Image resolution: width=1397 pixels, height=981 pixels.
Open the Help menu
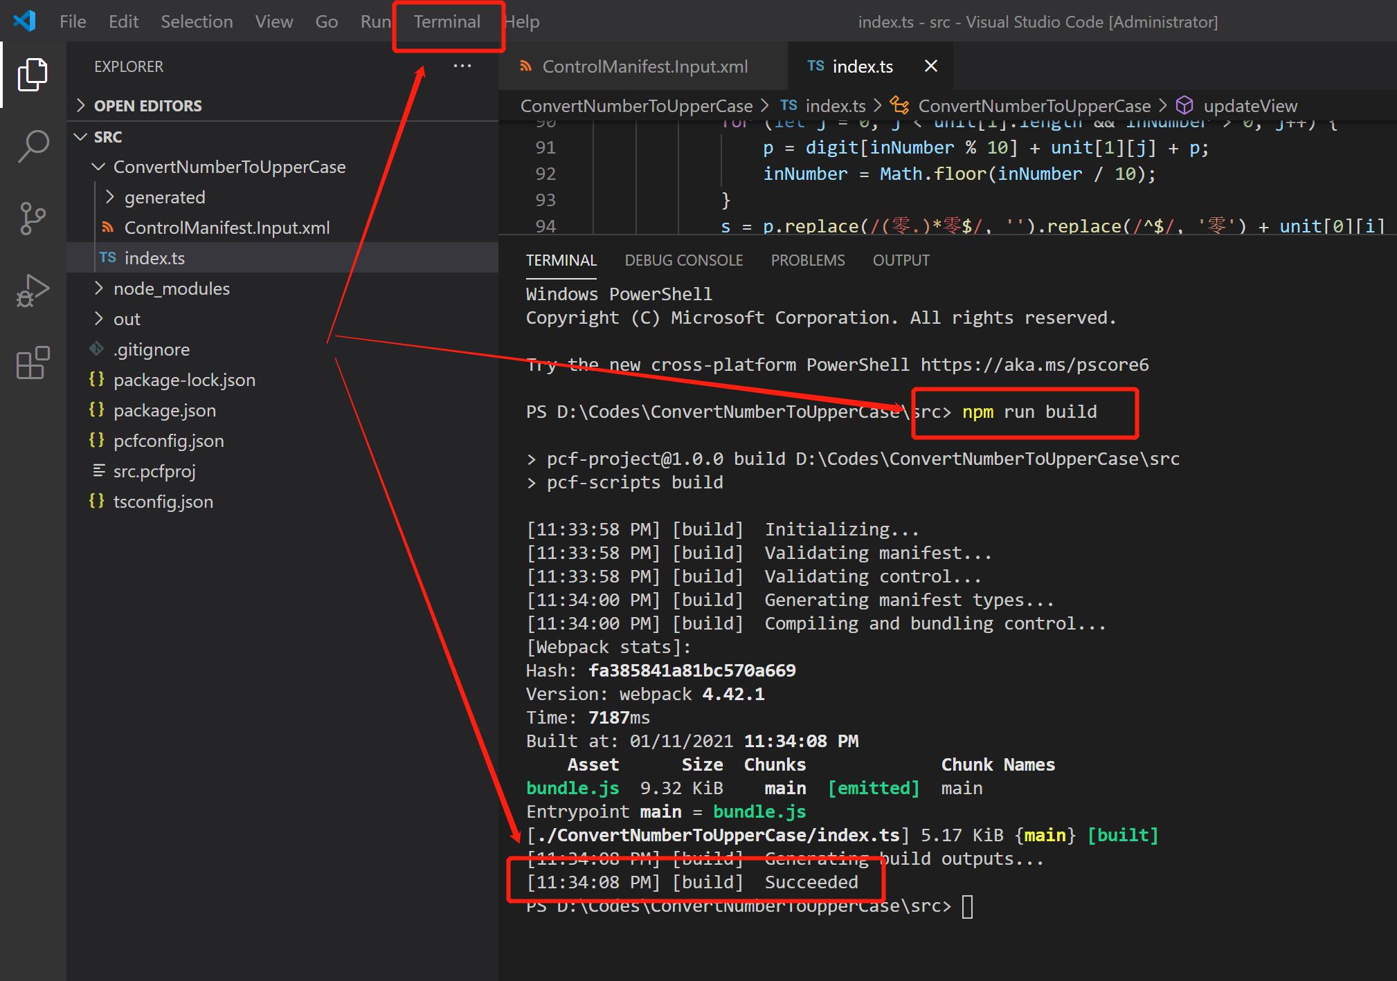point(521,21)
